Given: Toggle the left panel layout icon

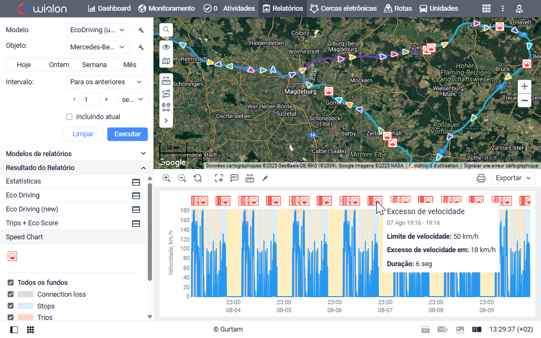Looking at the screenshot, I should click(14, 330).
